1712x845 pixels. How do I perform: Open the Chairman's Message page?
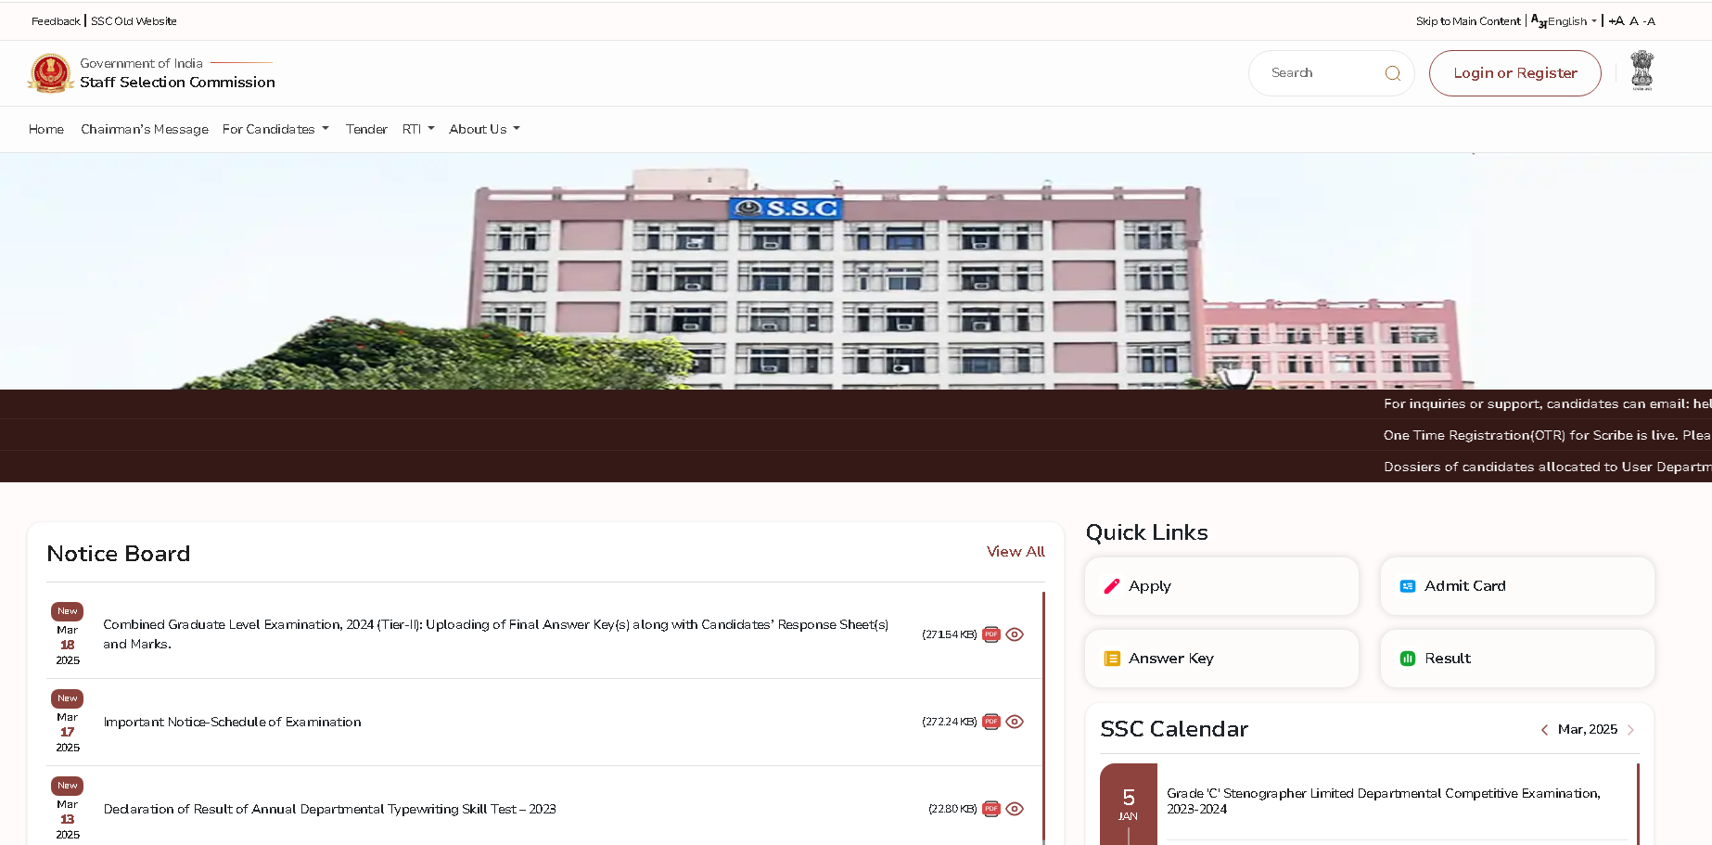coord(144,129)
